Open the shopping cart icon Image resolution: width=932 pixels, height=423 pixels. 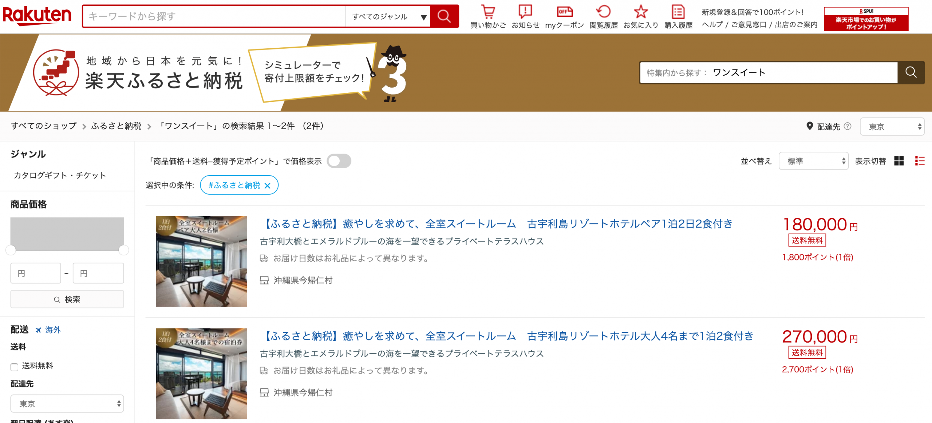[x=487, y=12]
